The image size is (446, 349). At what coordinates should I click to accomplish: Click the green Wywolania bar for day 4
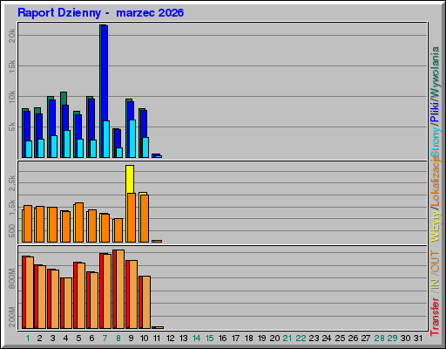tap(64, 99)
